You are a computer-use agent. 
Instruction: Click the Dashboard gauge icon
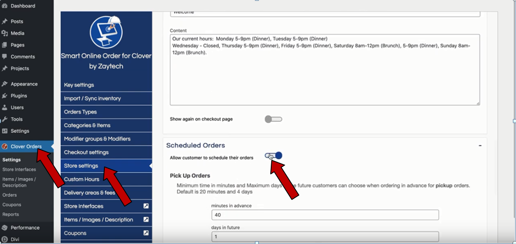[x=5, y=6]
